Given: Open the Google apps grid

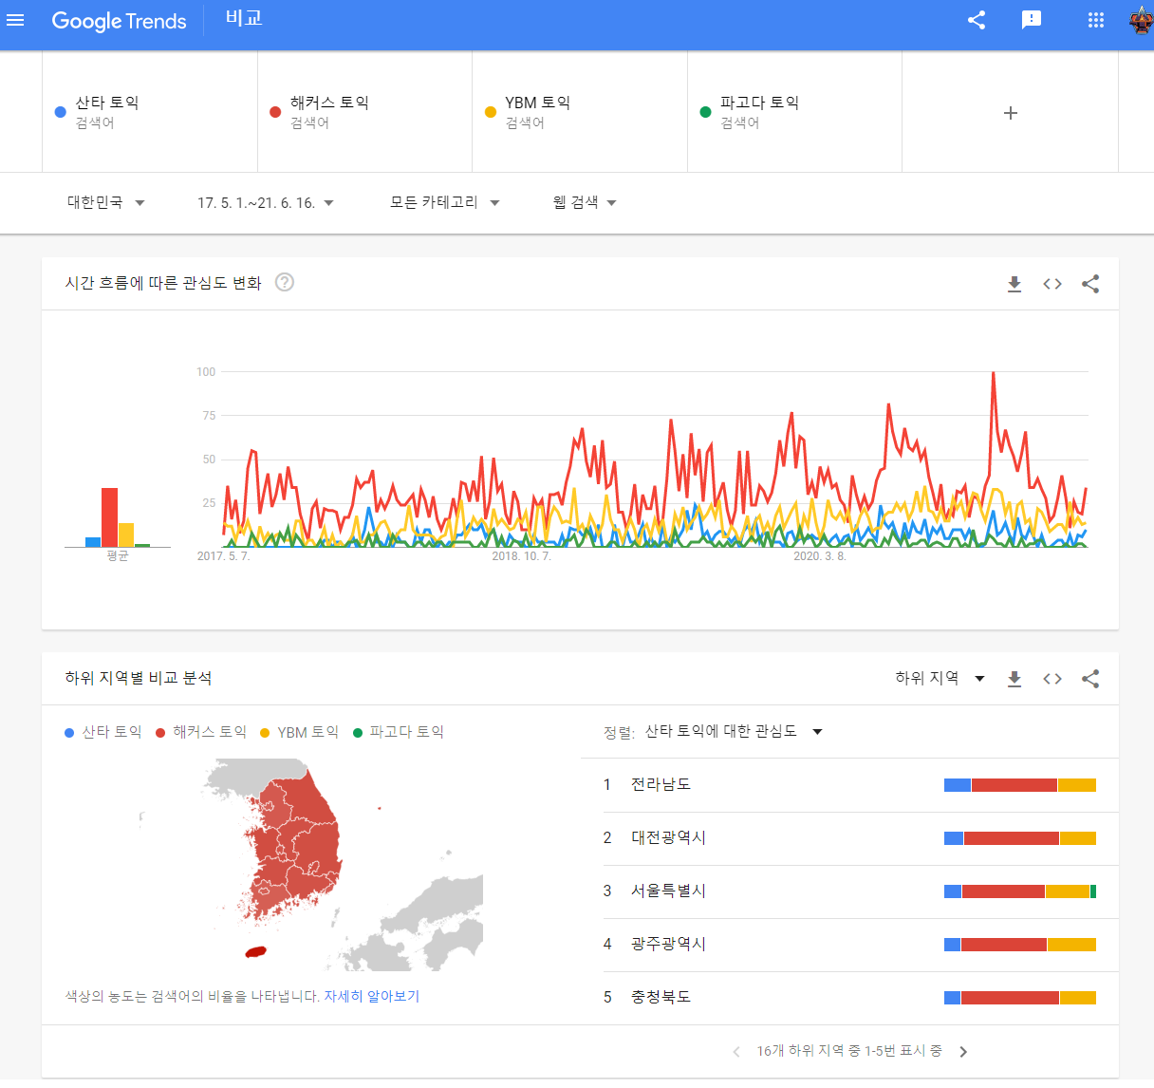Looking at the screenshot, I should pos(1096,20).
